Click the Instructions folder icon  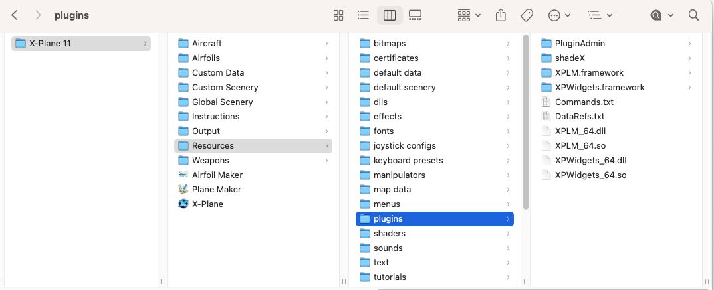[x=183, y=116]
